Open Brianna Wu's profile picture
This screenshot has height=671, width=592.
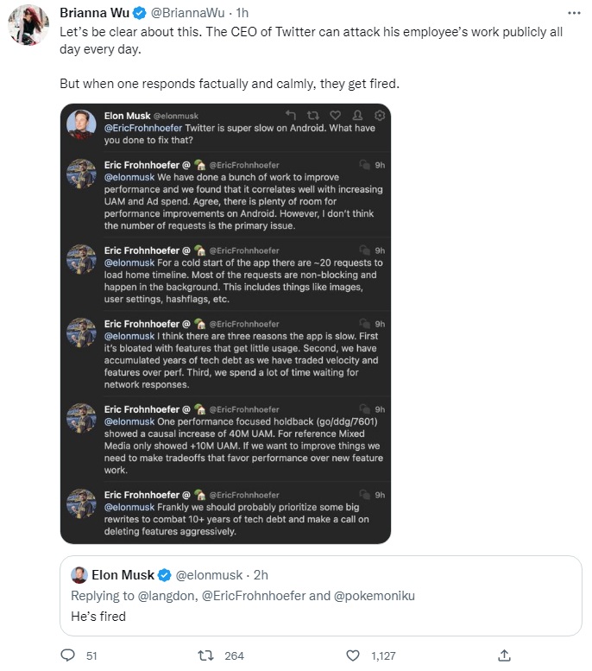[28, 24]
